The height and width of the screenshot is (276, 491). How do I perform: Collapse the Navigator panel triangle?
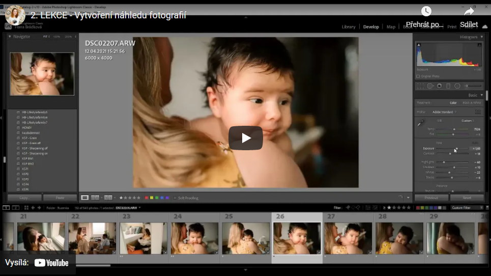point(10,37)
